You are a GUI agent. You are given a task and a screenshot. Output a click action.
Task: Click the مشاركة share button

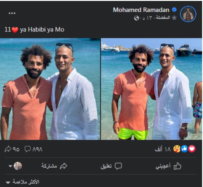pyautogui.click(x=54, y=166)
